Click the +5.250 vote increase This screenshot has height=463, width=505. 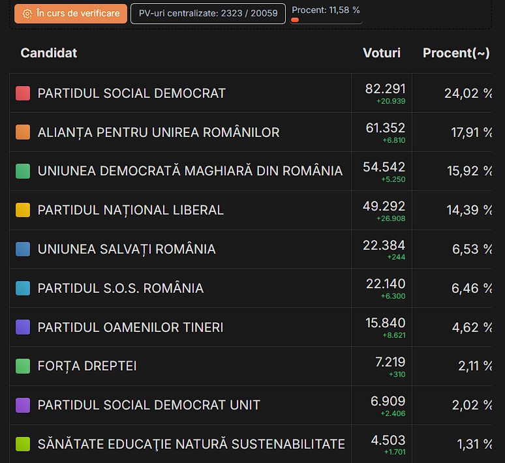tap(393, 179)
